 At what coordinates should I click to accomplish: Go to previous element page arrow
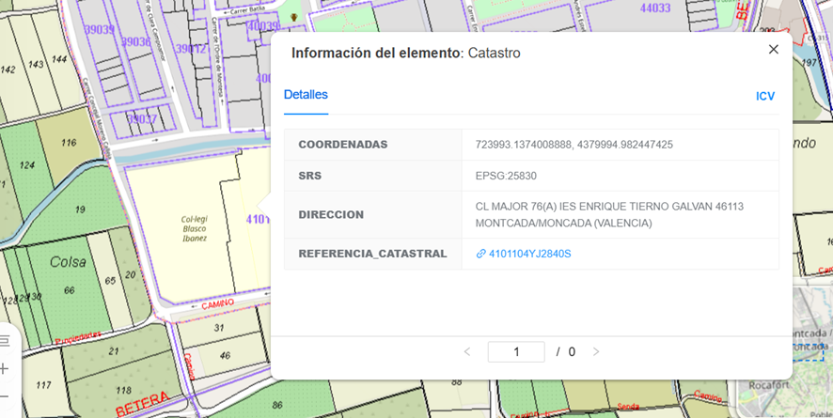pyautogui.click(x=467, y=351)
